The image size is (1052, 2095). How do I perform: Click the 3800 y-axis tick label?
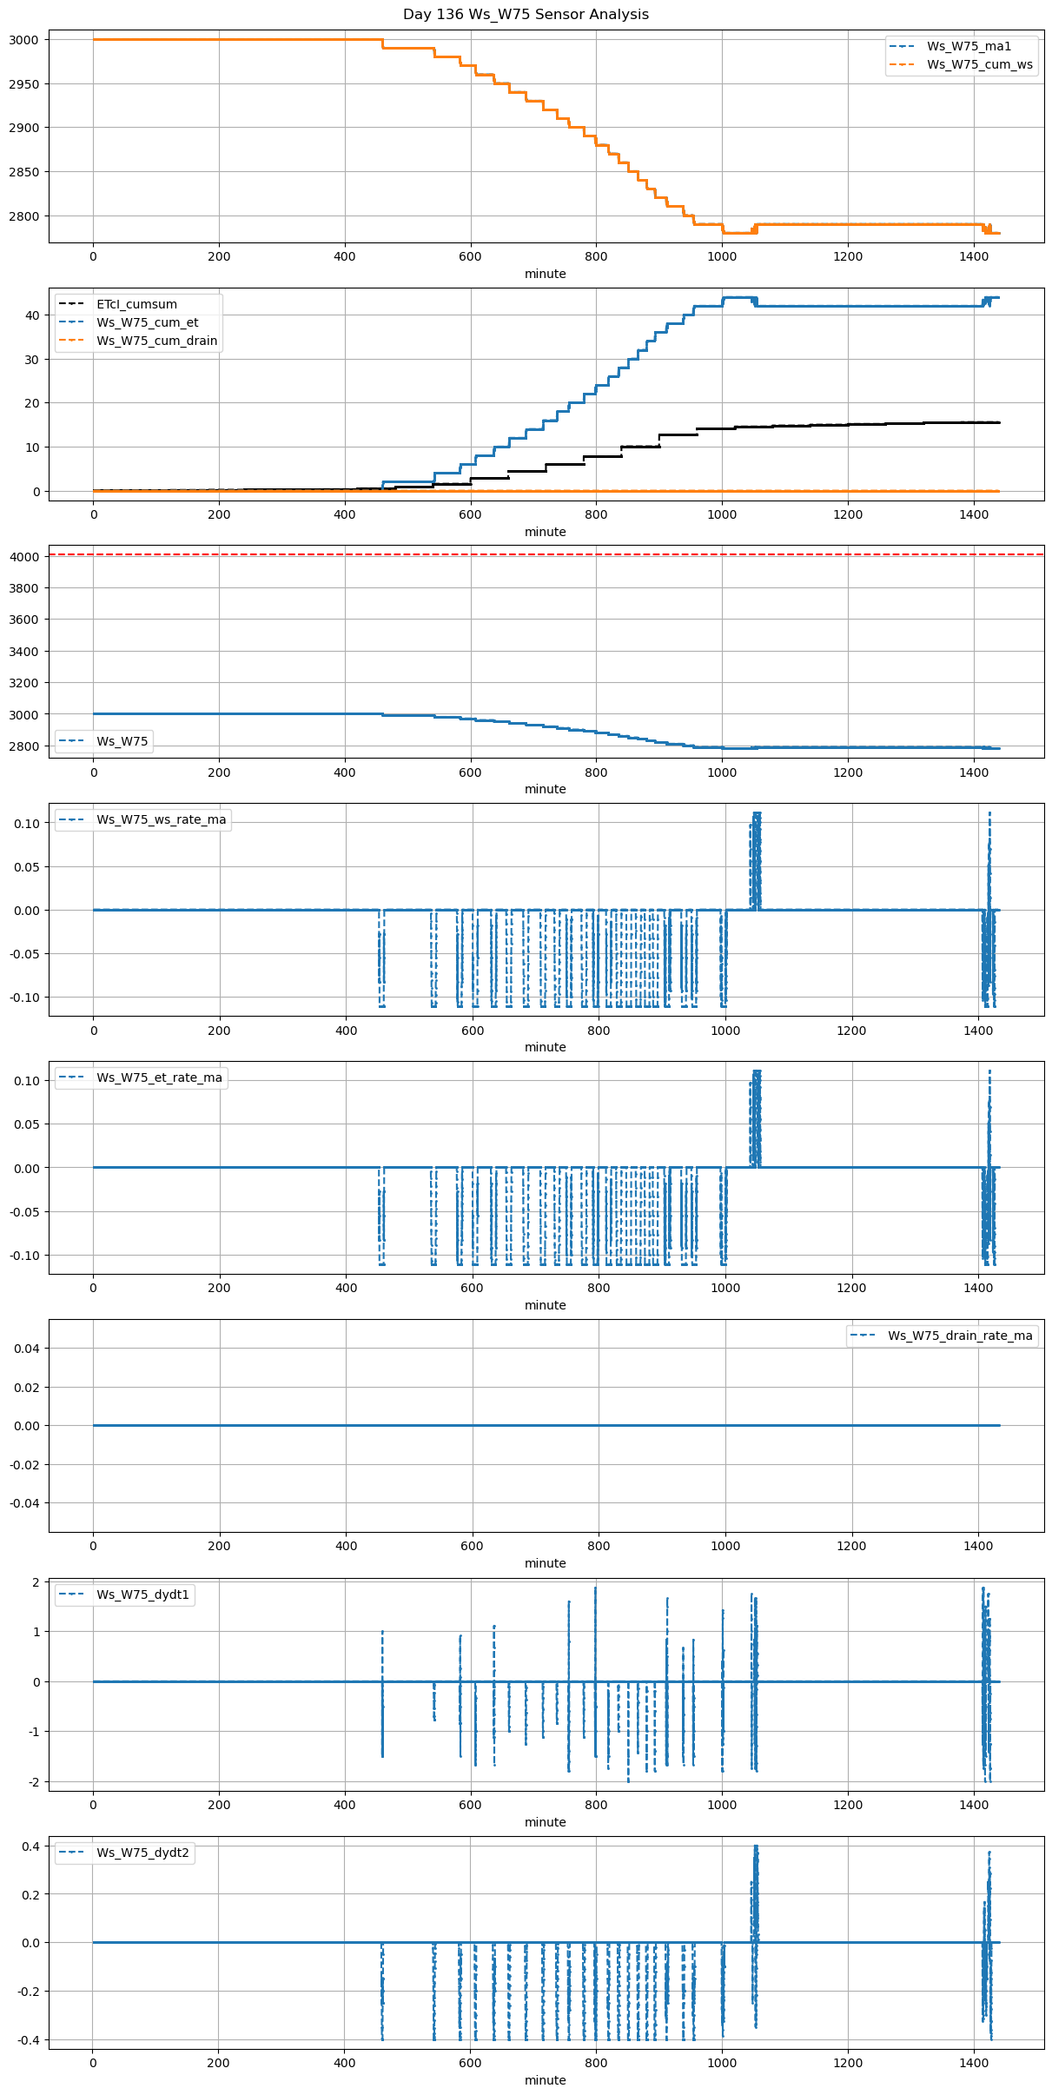pos(23,588)
